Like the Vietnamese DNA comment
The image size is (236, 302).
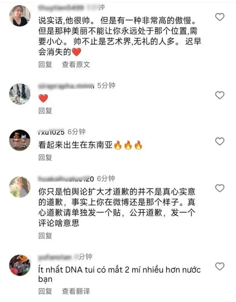click(220, 267)
